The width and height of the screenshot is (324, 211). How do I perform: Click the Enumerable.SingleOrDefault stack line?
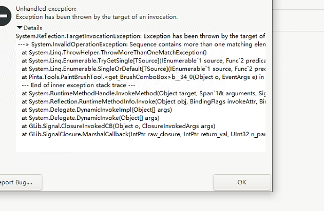[x=143, y=69]
